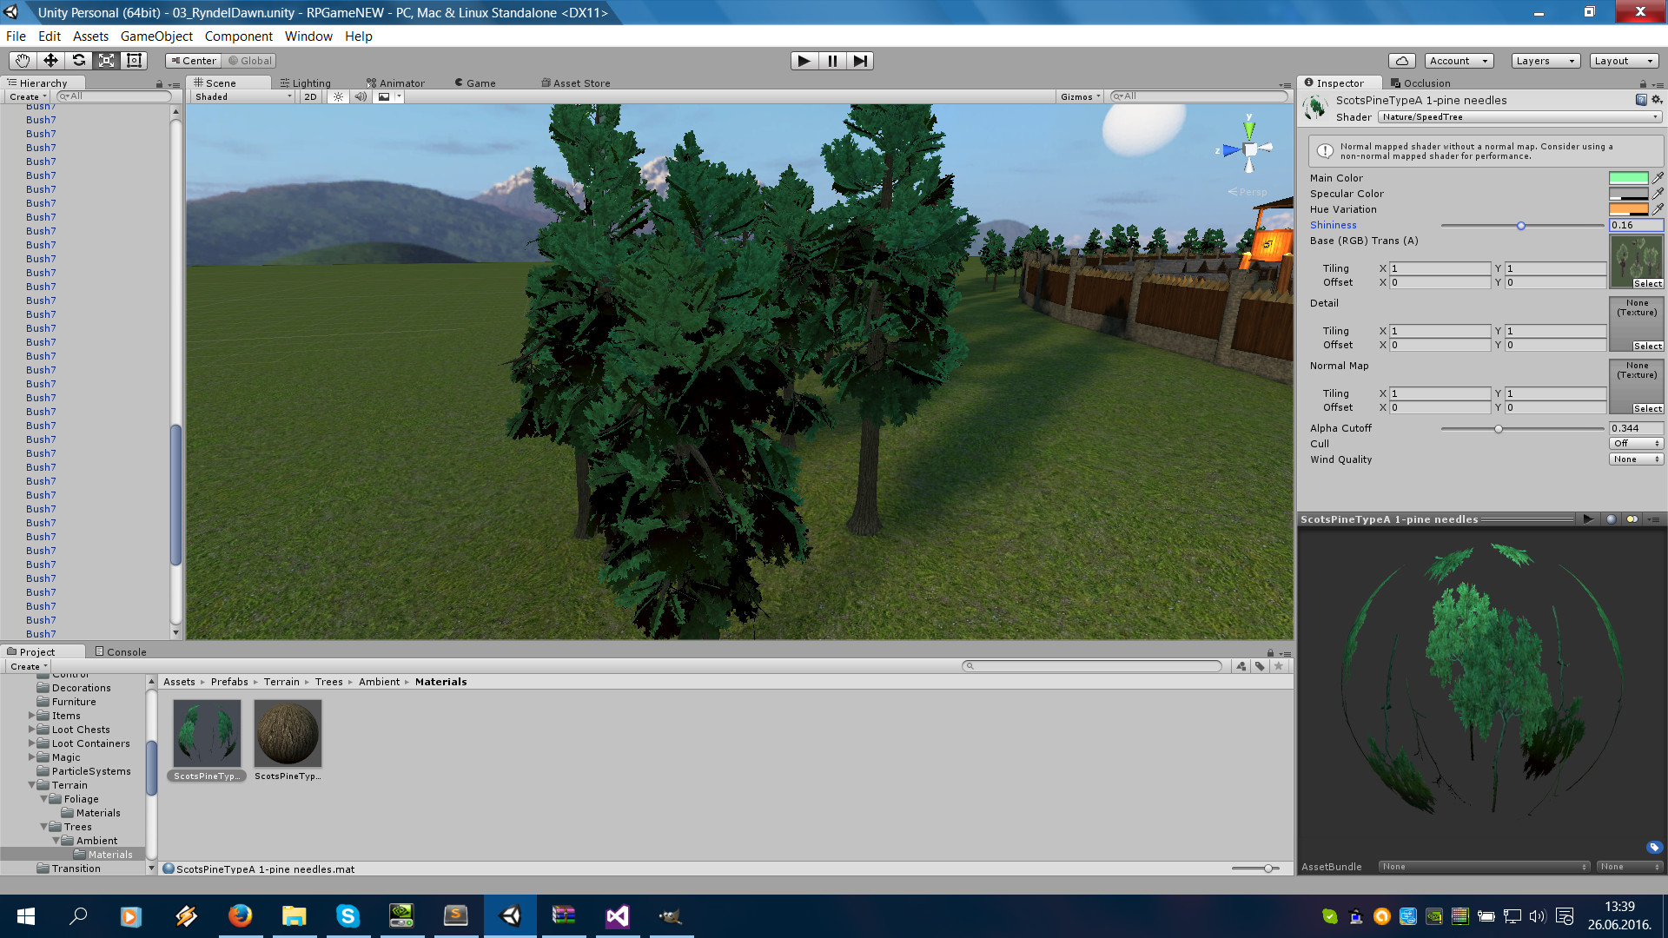The height and width of the screenshot is (938, 1668).
Task: Switch pivot mode from Center
Action: click(193, 60)
